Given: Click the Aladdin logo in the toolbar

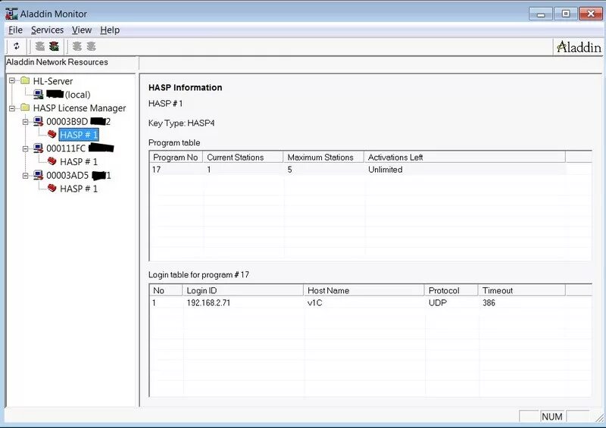Looking at the screenshot, I should point(579,47).
